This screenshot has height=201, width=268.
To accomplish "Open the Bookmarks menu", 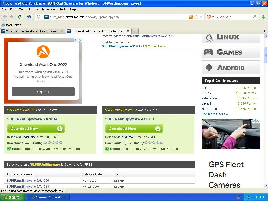I will tap(49, 9).
